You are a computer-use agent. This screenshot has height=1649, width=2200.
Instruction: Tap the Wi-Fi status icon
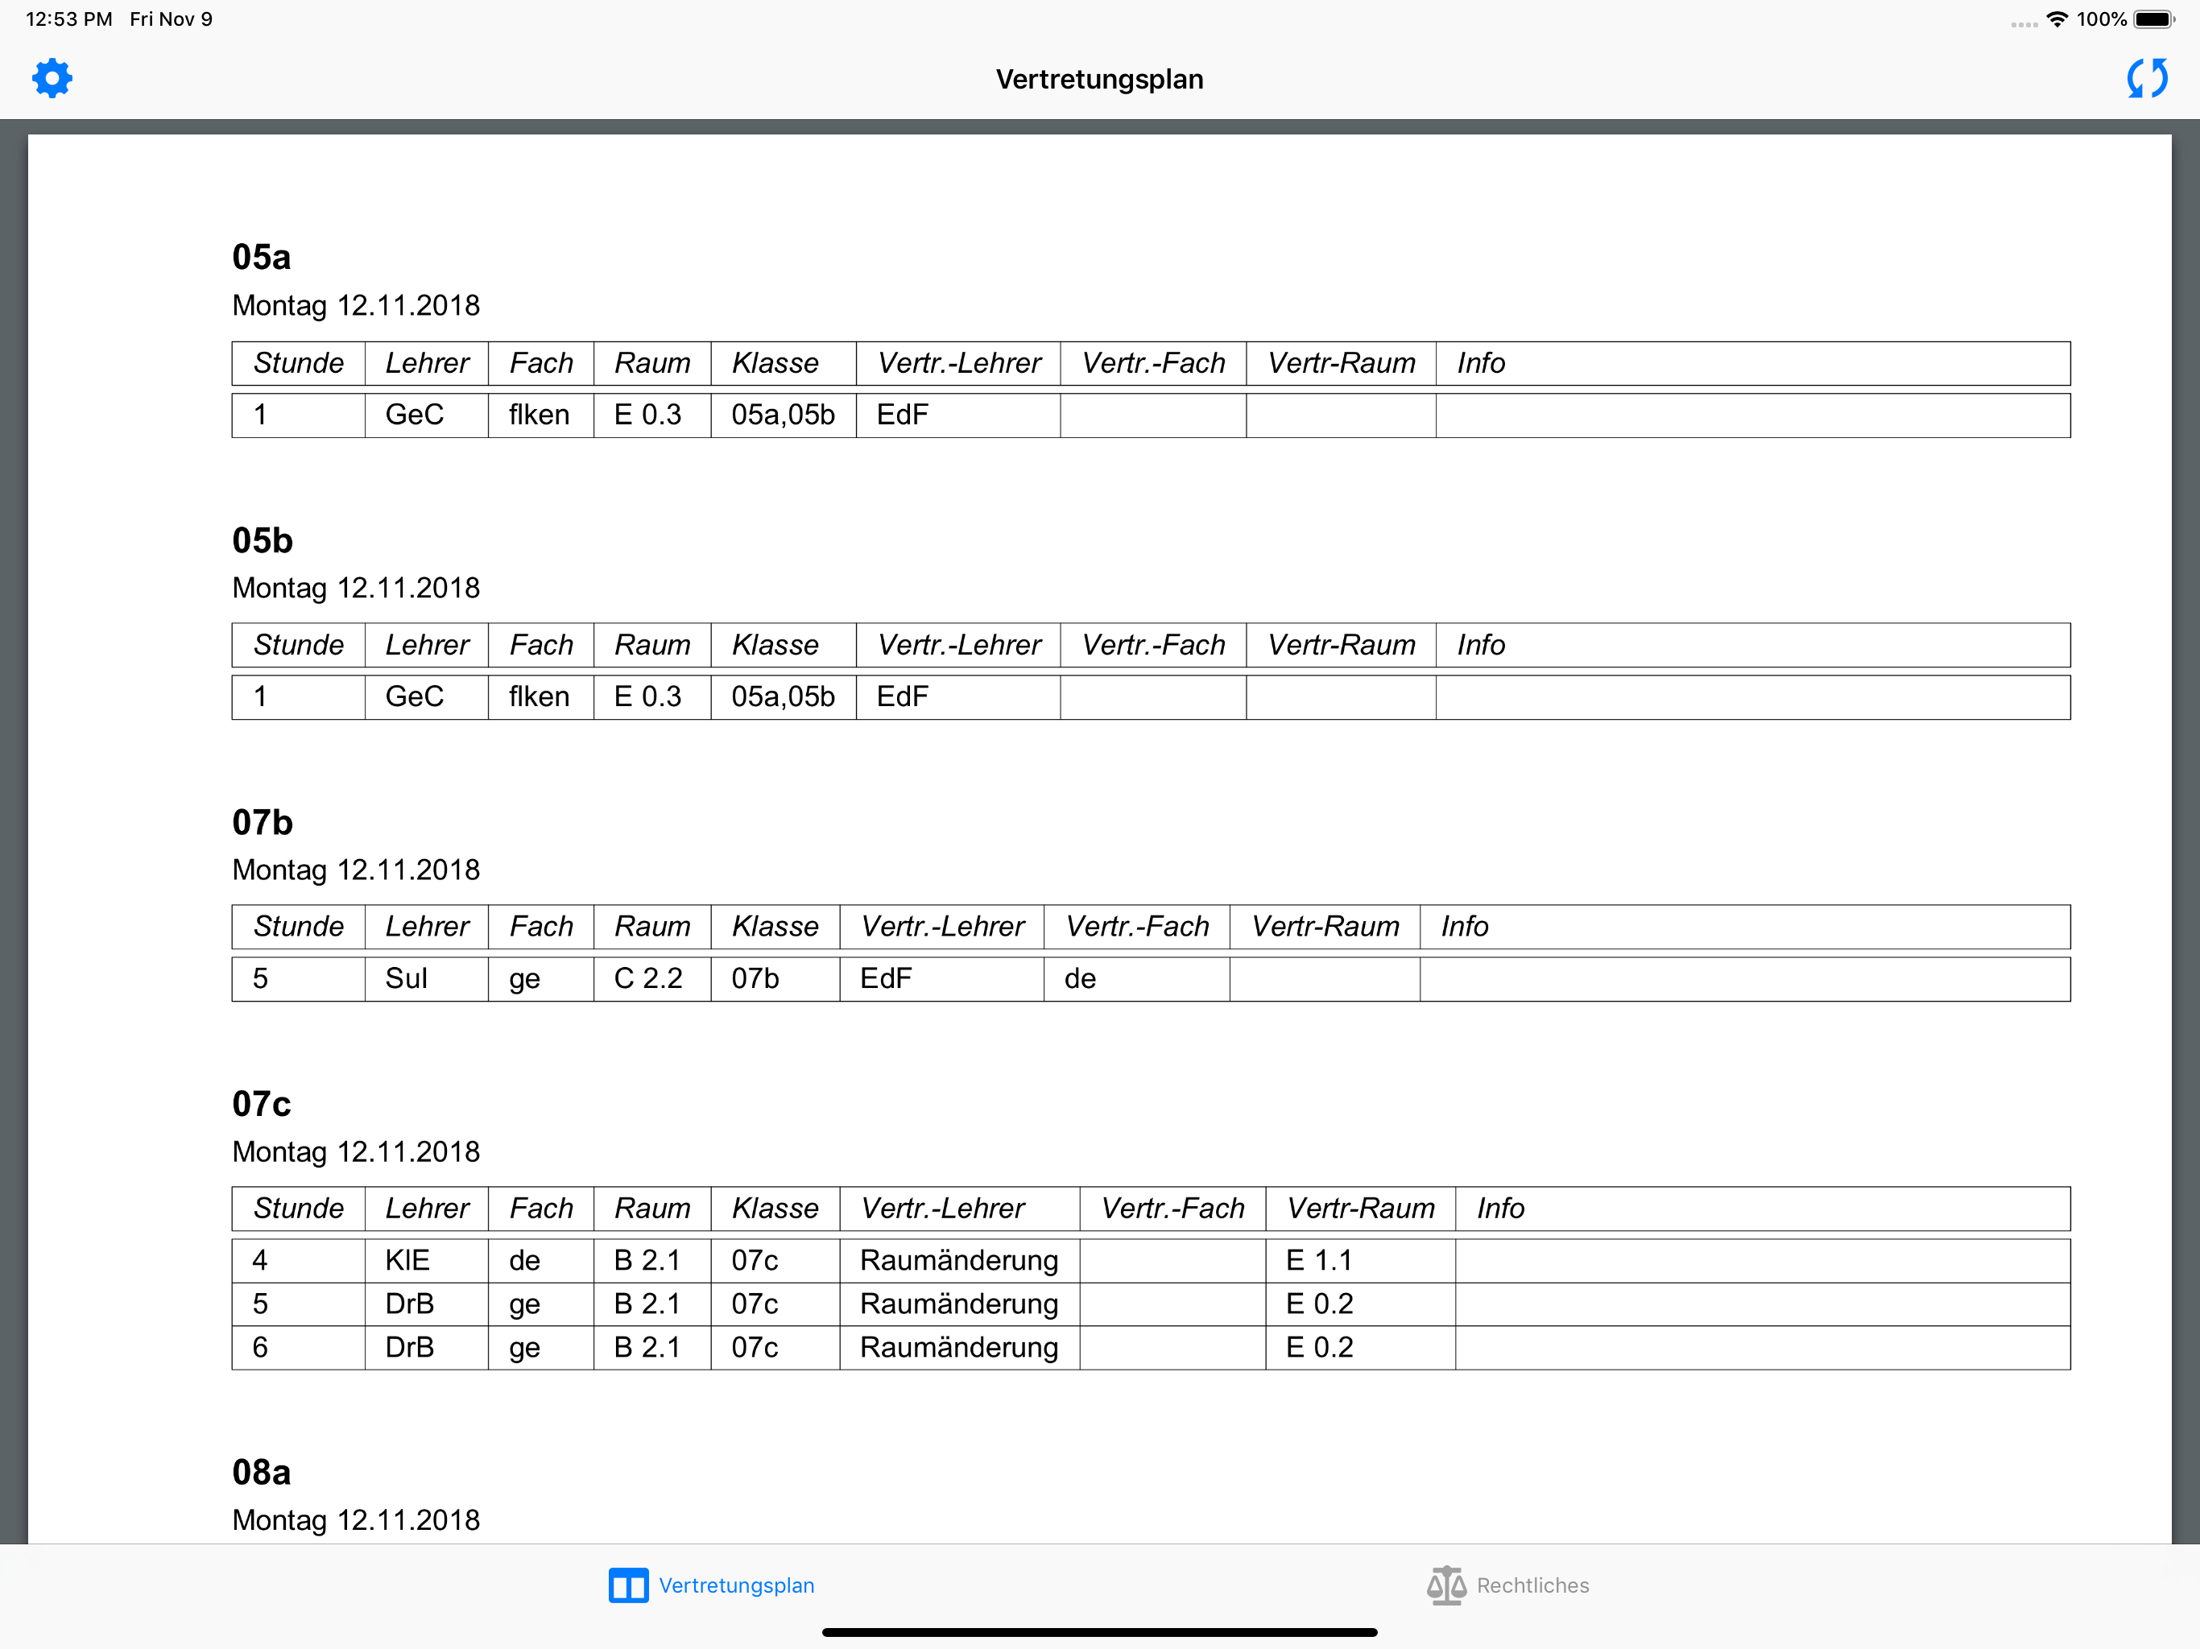tap(2057, 19)
